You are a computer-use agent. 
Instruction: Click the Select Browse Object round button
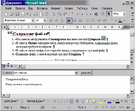coord(132,58)
